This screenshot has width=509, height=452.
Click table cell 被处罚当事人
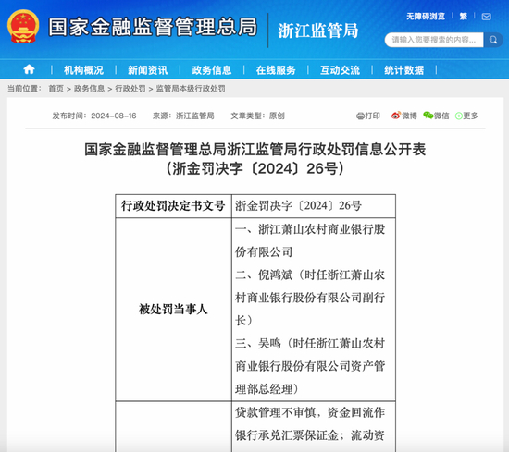[x=173, y=310]
